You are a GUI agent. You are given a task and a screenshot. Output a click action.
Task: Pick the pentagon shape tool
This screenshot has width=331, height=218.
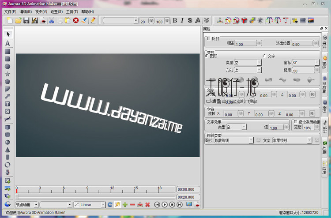(8, 82)
